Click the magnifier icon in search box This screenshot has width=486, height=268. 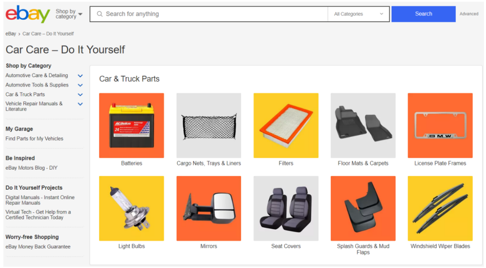click(99, 14)
